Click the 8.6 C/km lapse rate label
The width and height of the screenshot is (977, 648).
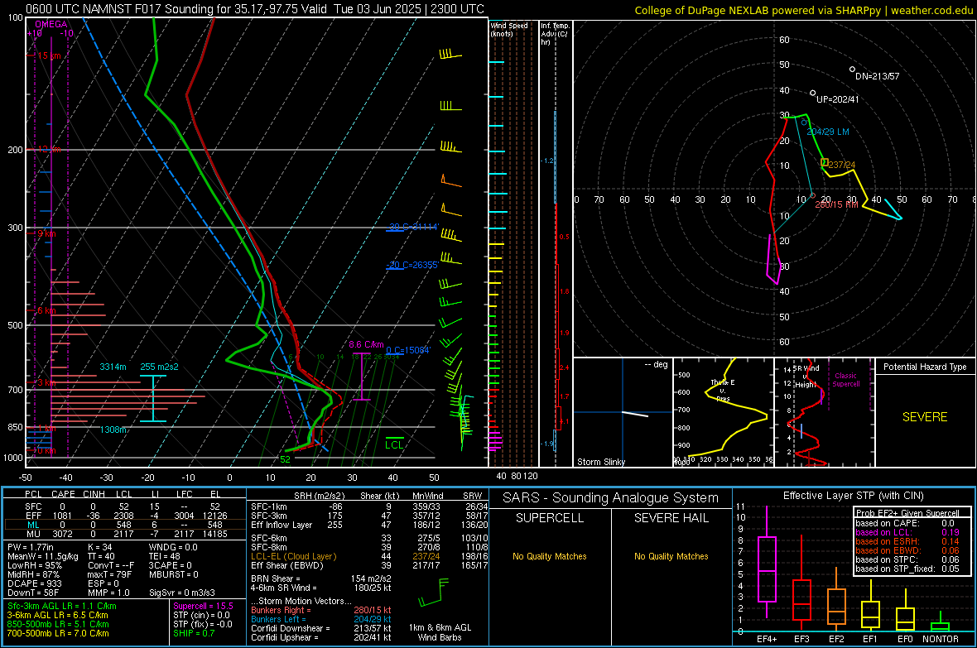(366, 344)
